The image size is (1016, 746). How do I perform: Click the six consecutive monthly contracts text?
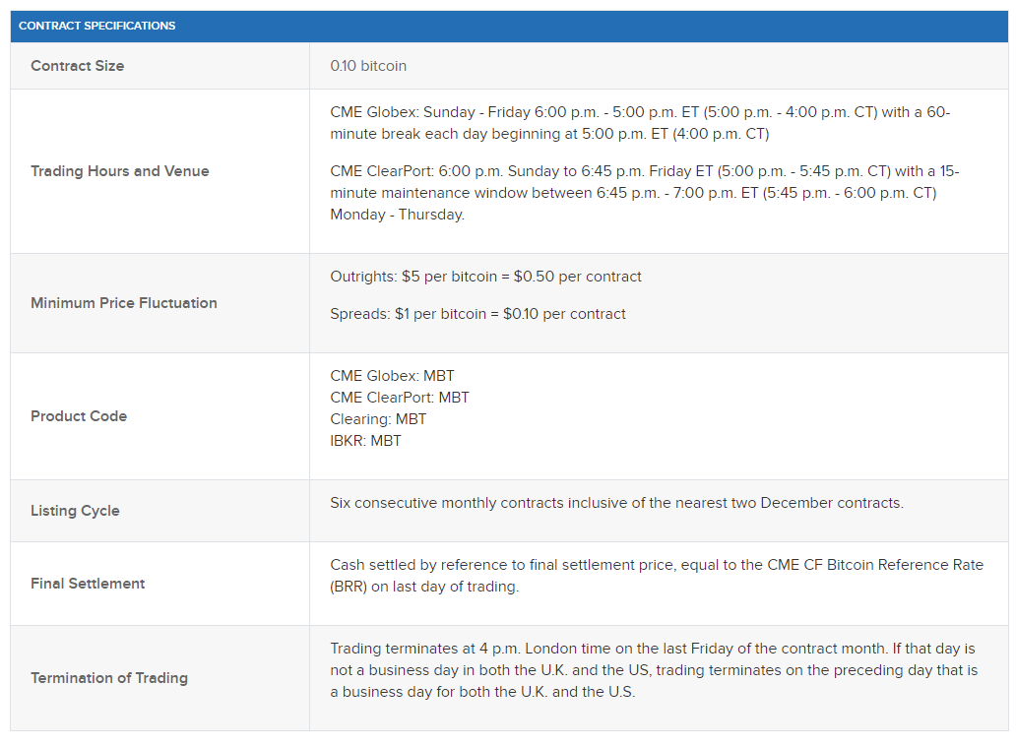pyautogui.click(x=617, y=503)
